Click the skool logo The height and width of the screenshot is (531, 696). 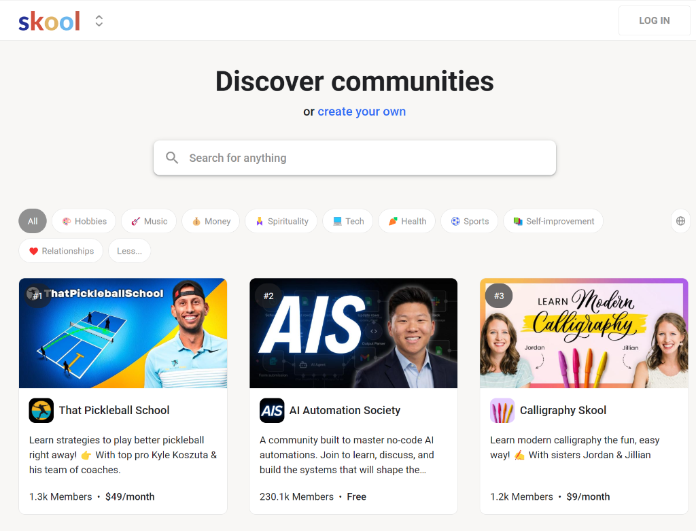[49, 20]
